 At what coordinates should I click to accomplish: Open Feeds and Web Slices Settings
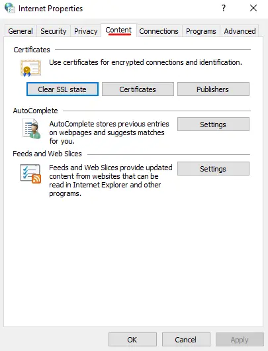click(213, 169)
